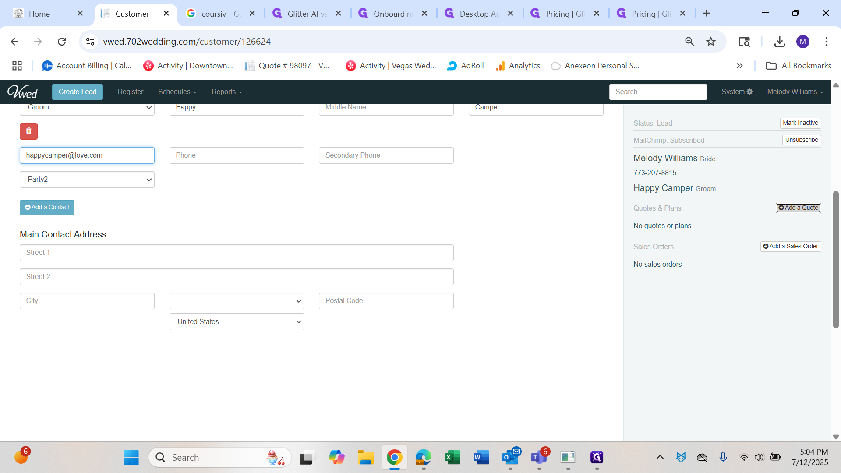Open the empty state dropdown
841x473 pixels.
[237, 301]
